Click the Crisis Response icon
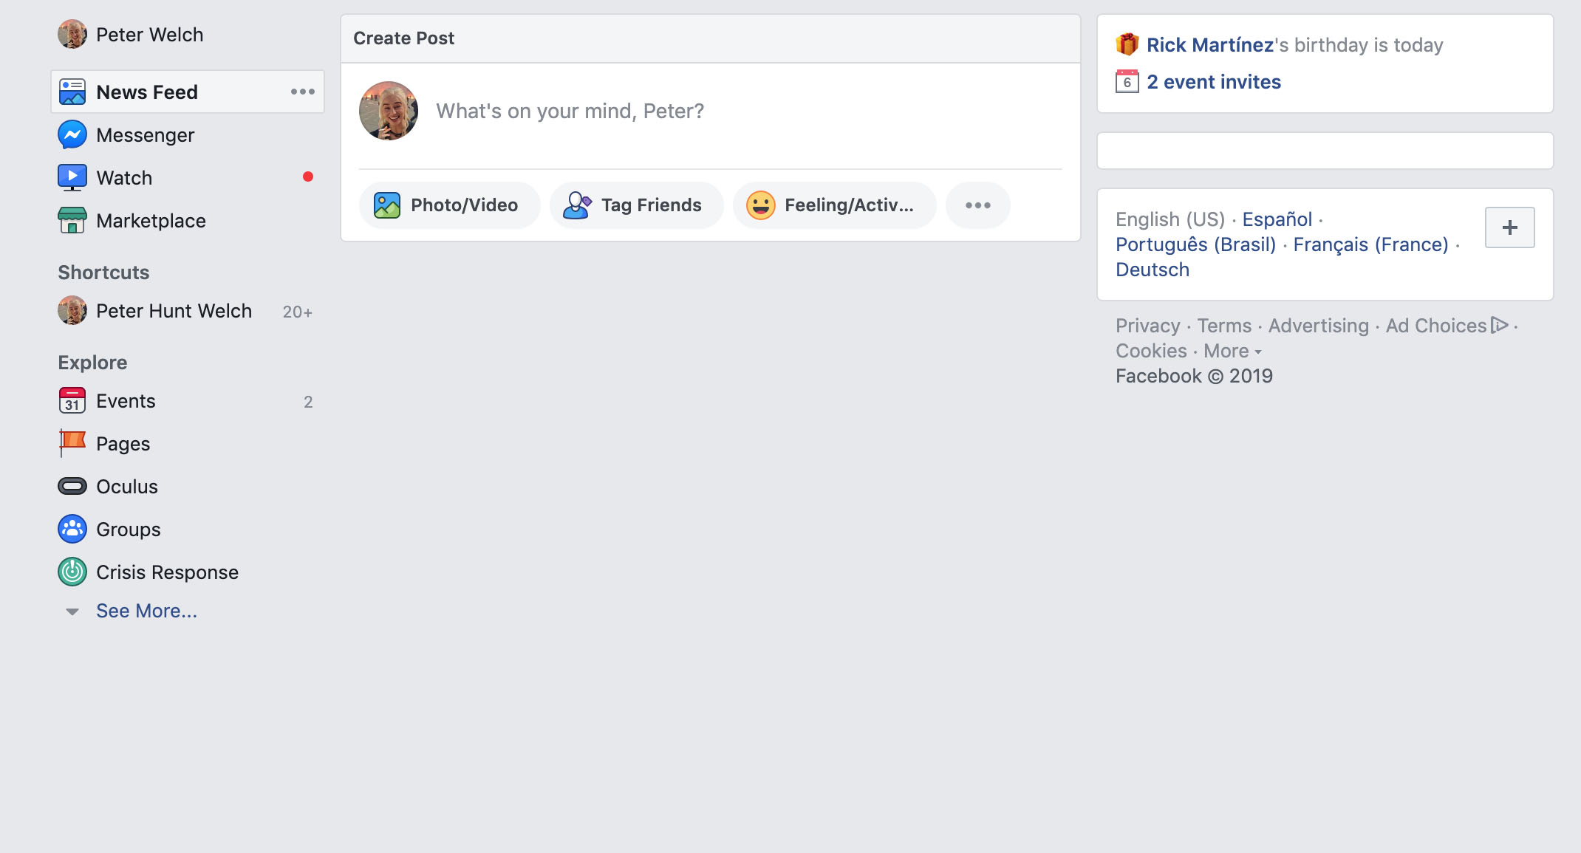 72,572
